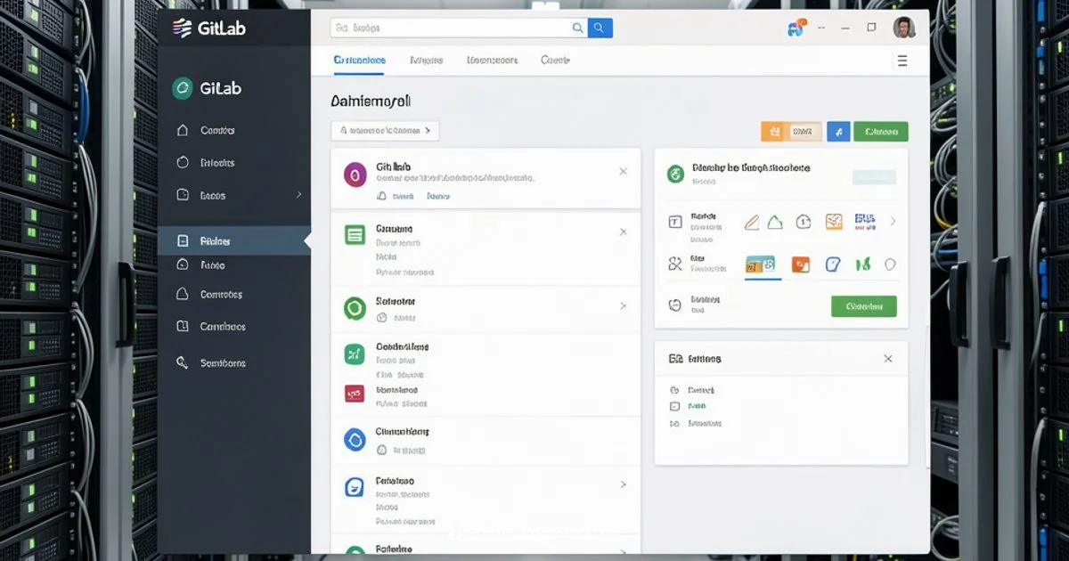Select the magnifier item at sidebar bottom
Viewport: 1069px width, 561px height.
tap(183, 362)
